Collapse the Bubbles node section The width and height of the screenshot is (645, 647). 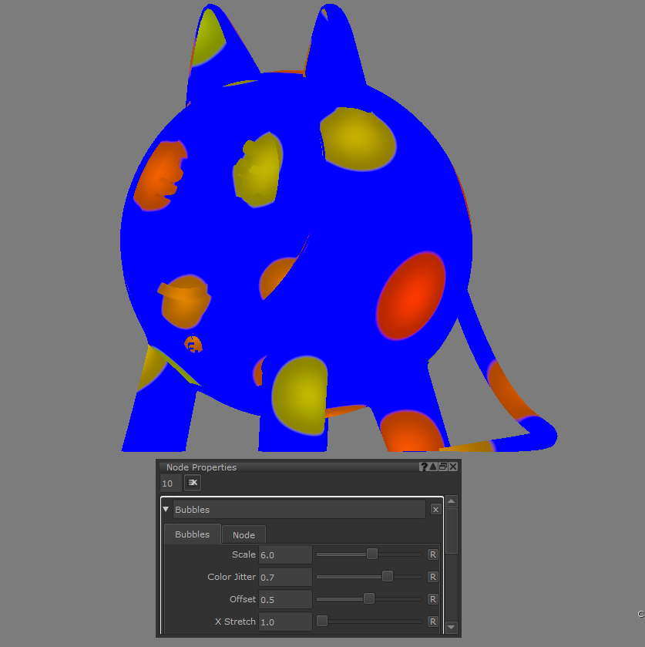pyautogui.click(x=166, y=509)
